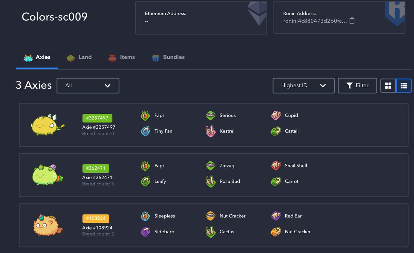Switch to the Items tab
This screenshot has height=253, width=414.
point(121,58)
